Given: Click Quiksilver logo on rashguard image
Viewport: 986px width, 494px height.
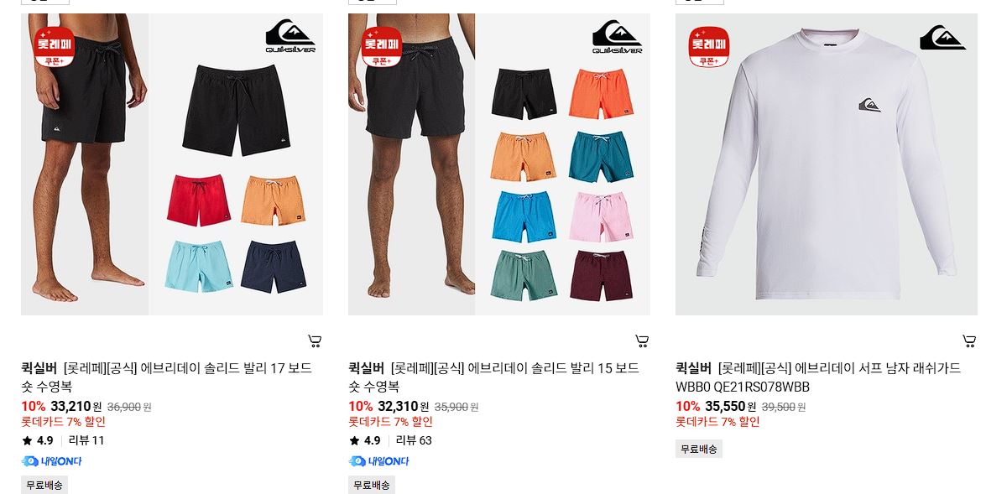Looking at the screenshot, I should click(942, 38).
